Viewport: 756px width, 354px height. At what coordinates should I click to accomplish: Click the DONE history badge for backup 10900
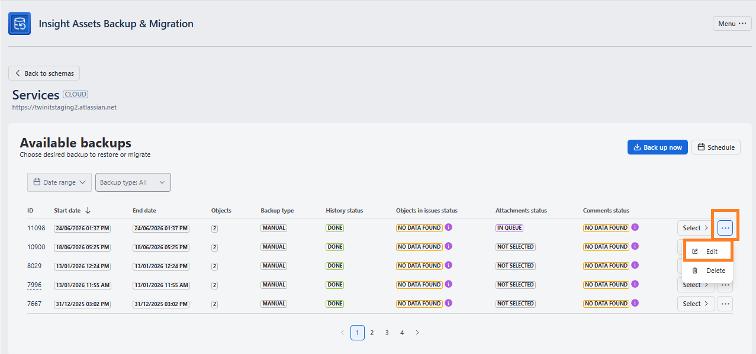335,247
